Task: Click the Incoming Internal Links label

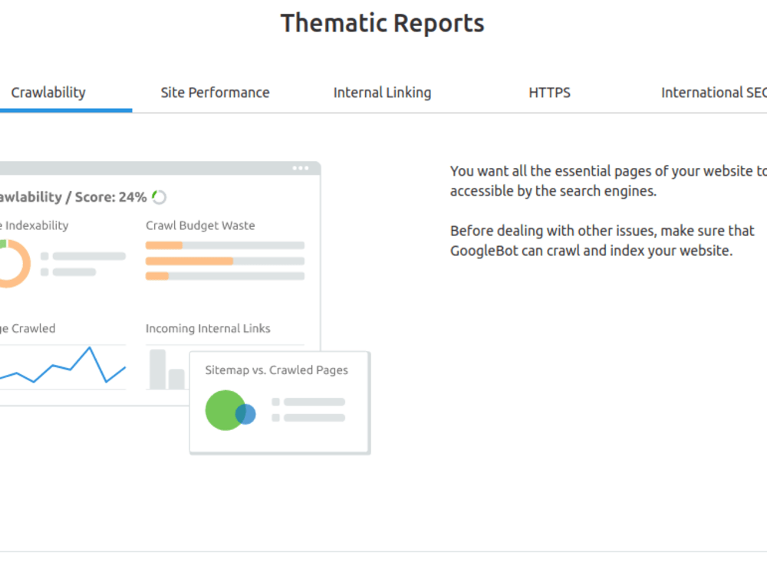Action: coord(208,329)
